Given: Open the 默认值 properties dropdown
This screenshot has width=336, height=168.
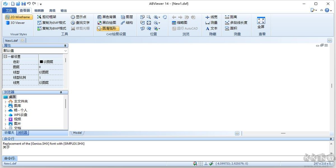Looking at the screenshot, I should [x=66, y=51].
